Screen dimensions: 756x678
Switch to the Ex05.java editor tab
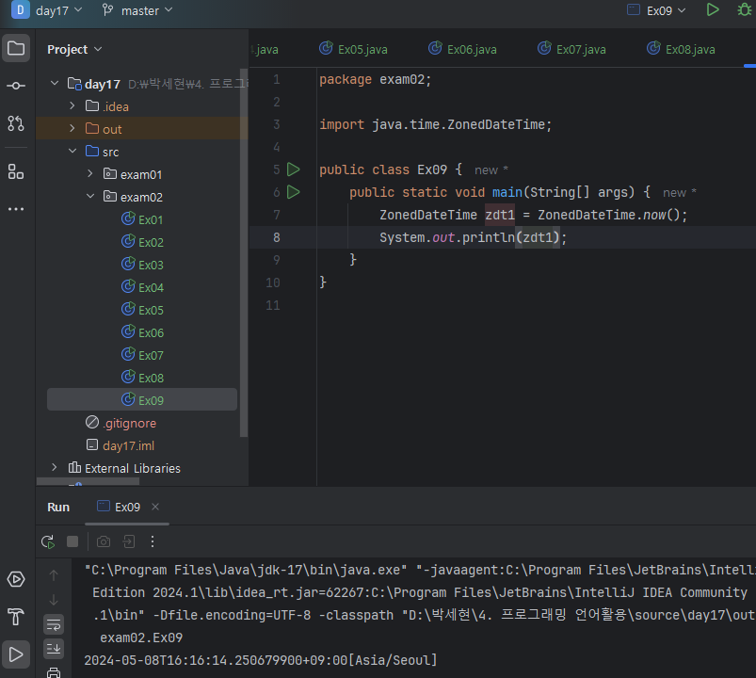pos(353,49)
